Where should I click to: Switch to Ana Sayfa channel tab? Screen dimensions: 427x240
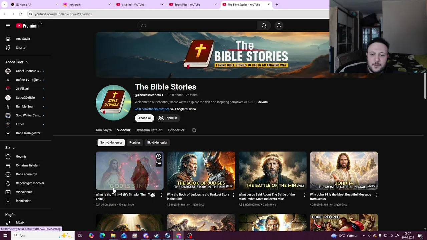[104, 130]
